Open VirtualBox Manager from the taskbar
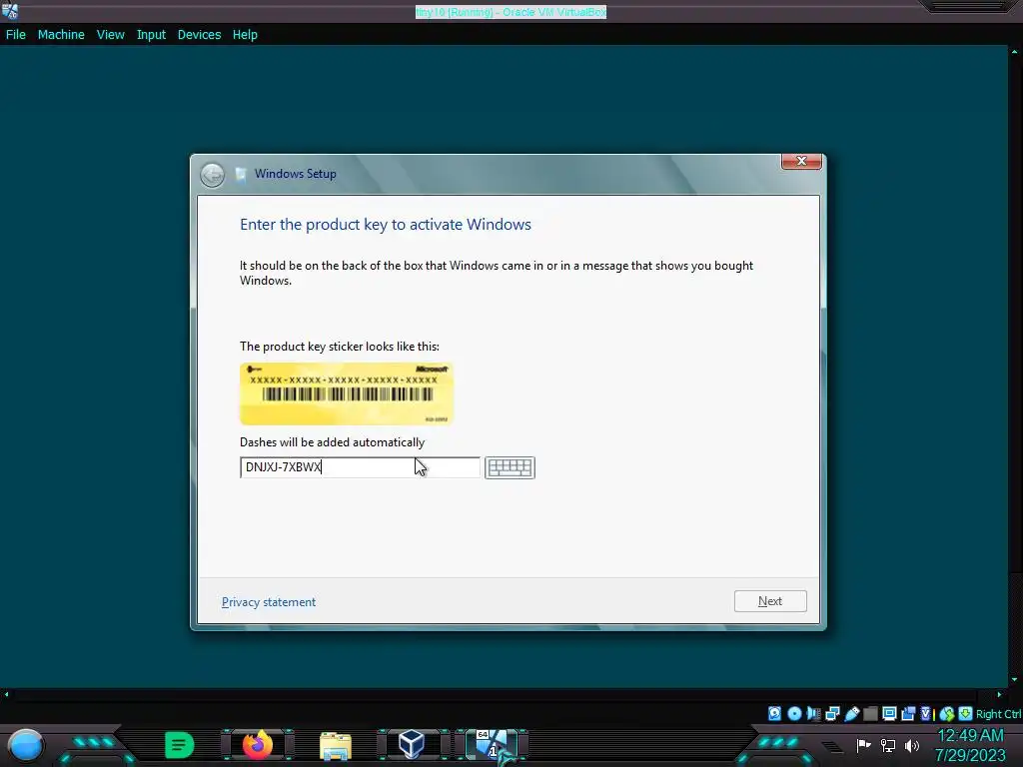Viewport: 1023px width, 767px height. (412, 744)
